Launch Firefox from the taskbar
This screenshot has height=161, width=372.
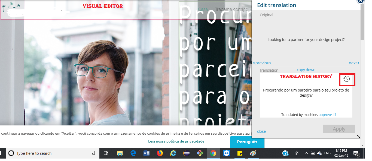tap(160, 153)
